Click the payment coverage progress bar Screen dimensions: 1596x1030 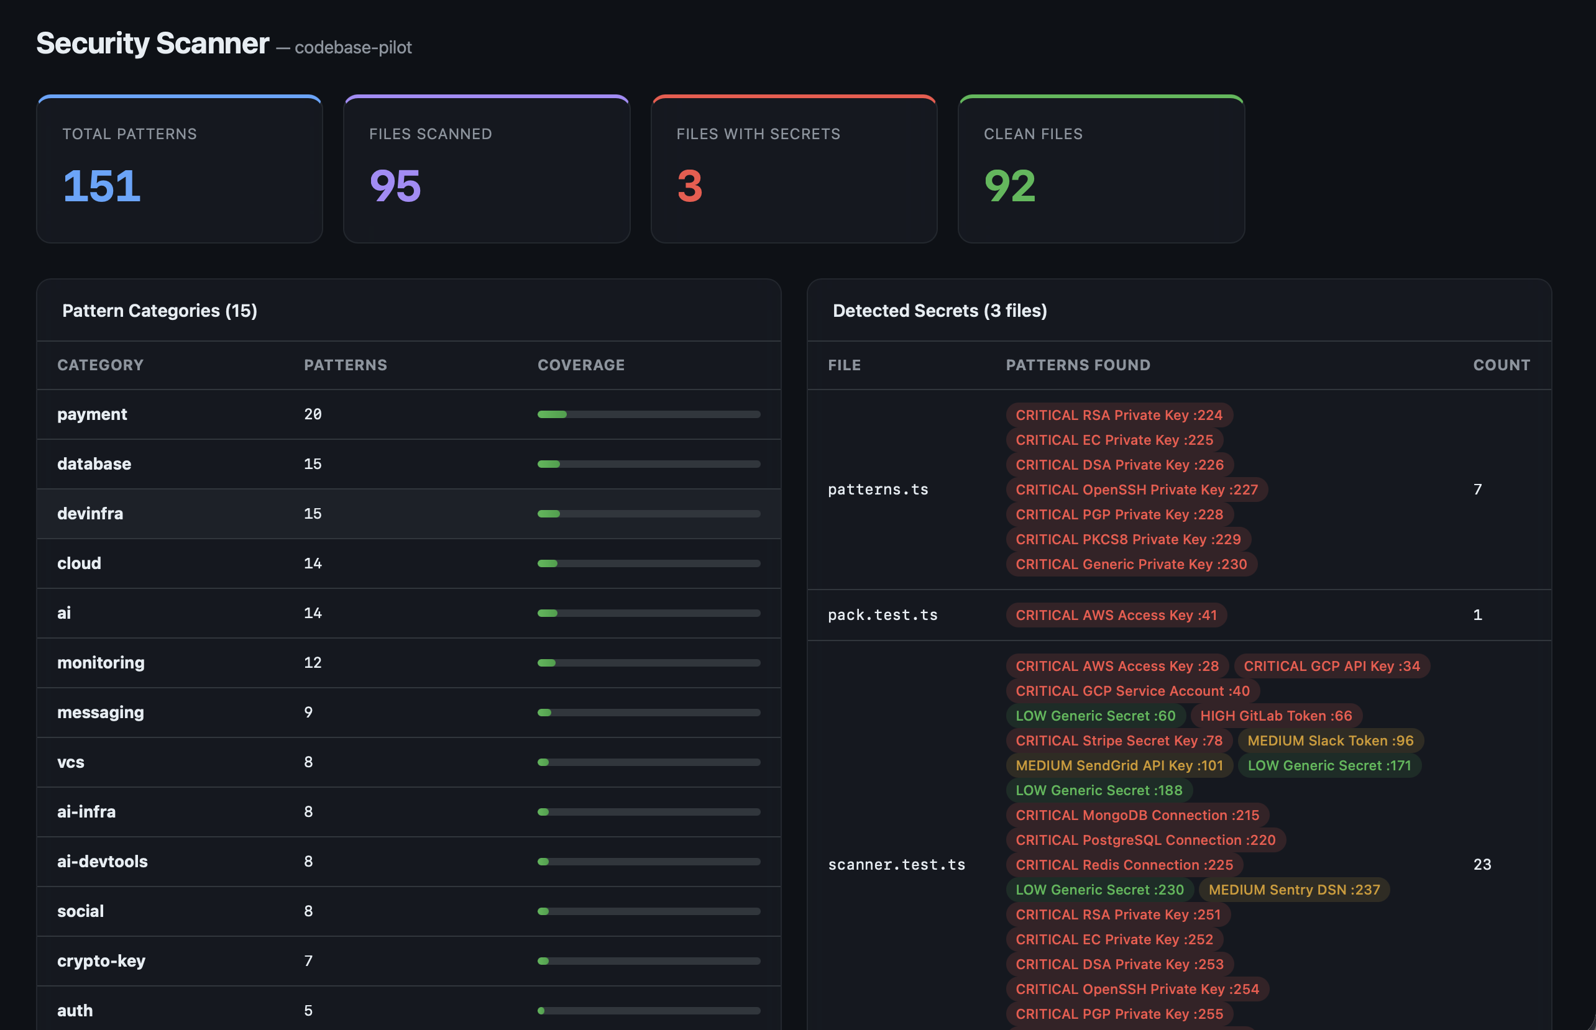648,415
